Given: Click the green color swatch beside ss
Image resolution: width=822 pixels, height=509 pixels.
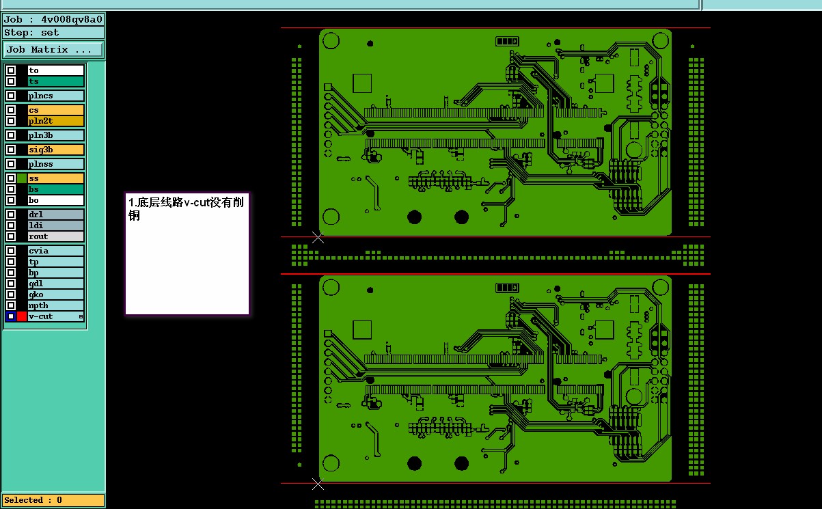Looking at the screenshot, I should point(22,178).
